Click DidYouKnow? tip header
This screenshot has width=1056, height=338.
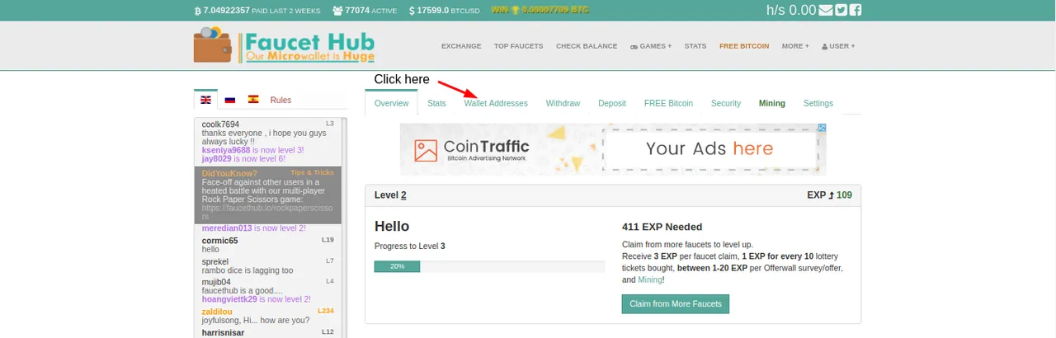229,173
